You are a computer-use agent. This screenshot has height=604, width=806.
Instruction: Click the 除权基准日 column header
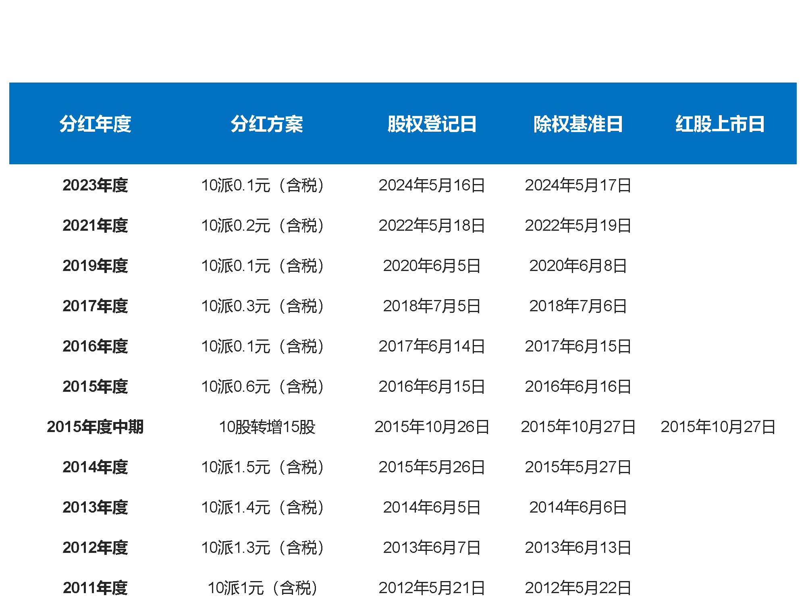[578, 124]
